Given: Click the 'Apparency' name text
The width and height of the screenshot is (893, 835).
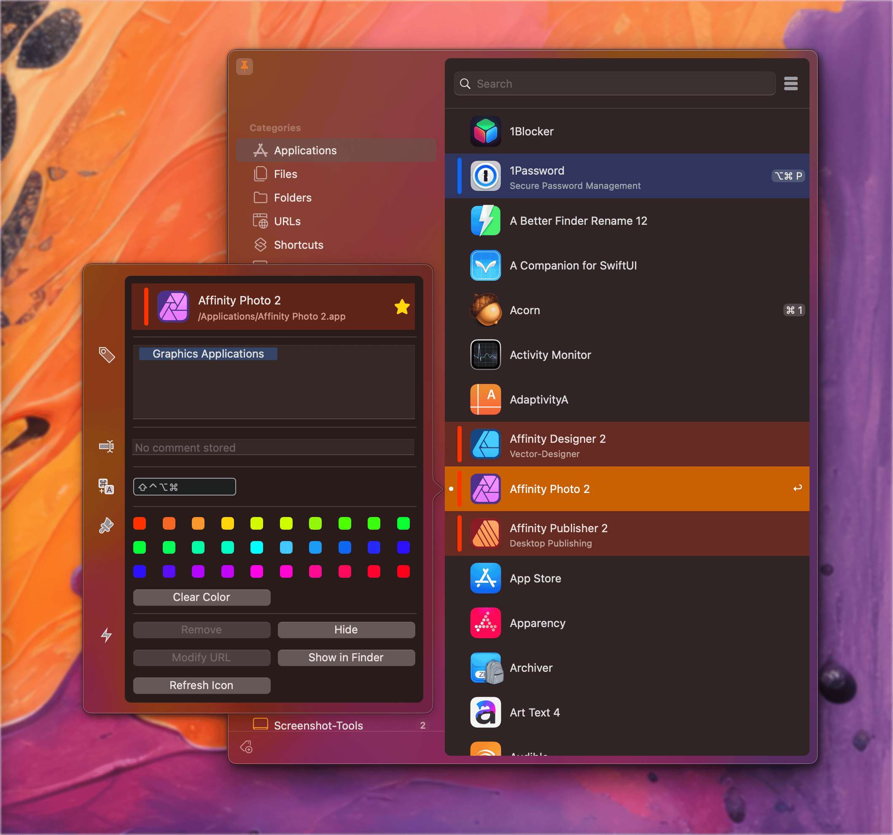Looking at the screenshot, I should pyautogui.click(x=537, y=623).
